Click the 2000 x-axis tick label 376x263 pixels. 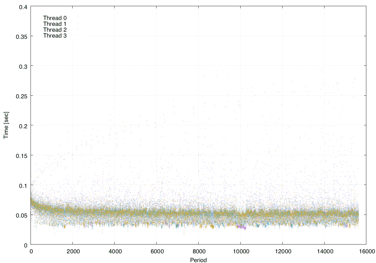(73, 252)
